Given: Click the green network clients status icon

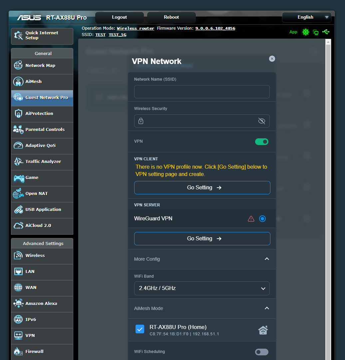Looking at the screenshot, I should pos(316,32).
